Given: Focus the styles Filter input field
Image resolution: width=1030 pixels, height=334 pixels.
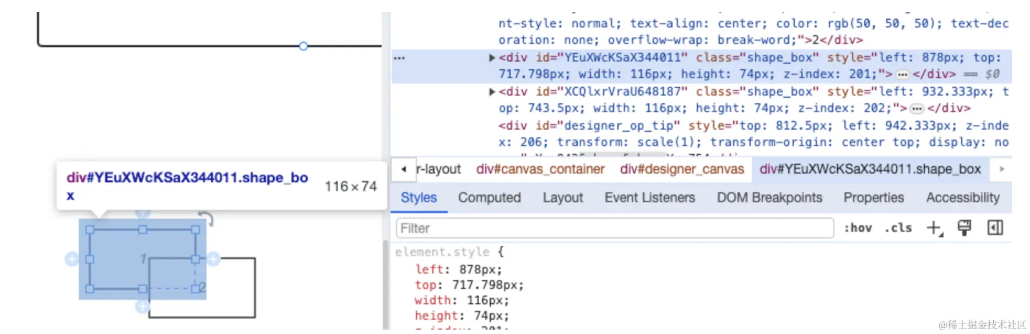Looking at the screenshot, I should [615, 228].
